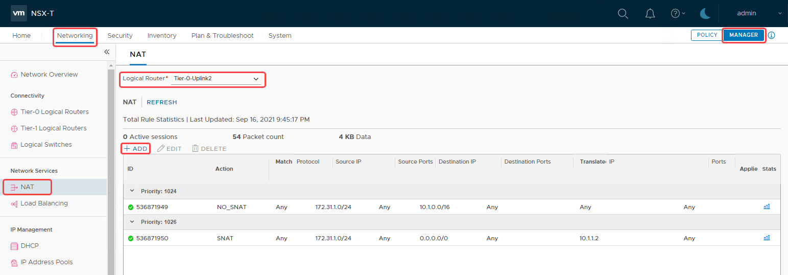Viewport: 788px width, 275px height.
Task: Open the Security tab
Action: pos(120,35)
